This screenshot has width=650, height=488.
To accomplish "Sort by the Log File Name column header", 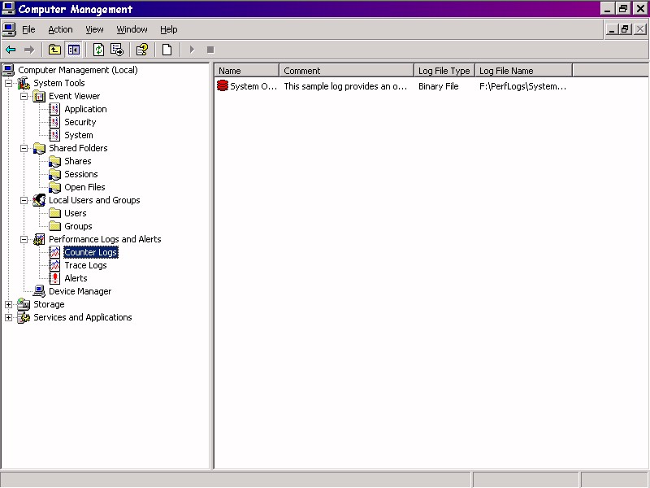I will (x=523, y=71).
